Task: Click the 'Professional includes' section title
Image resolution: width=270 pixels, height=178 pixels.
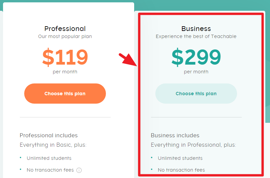Action: tap(49, 135)
